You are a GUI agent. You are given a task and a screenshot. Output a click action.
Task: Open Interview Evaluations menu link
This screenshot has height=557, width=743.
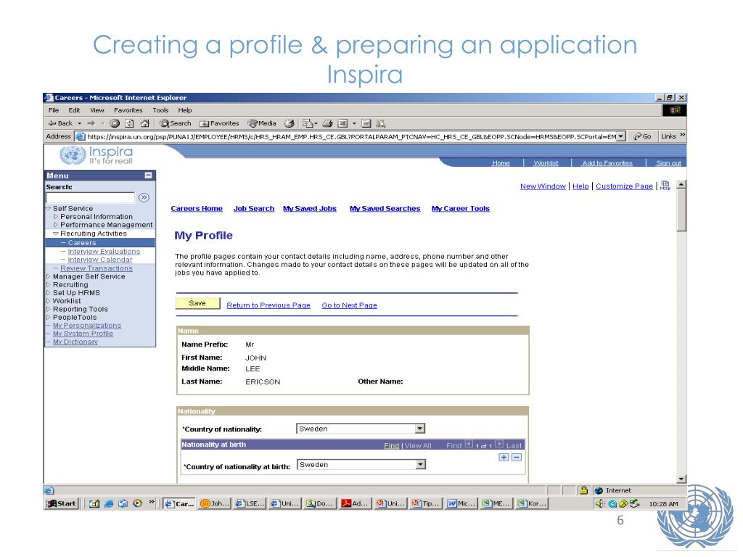click(104, 252)
